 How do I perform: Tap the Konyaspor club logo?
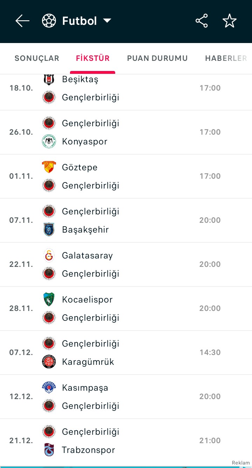49,141
